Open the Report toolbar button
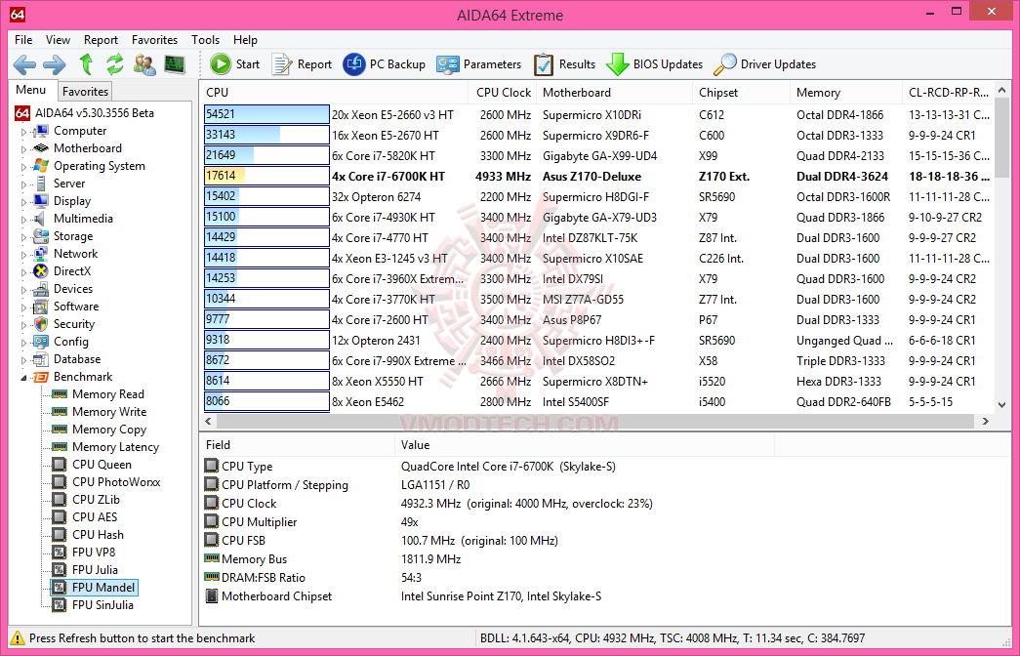1020x656 pixels. click(302, 64)
